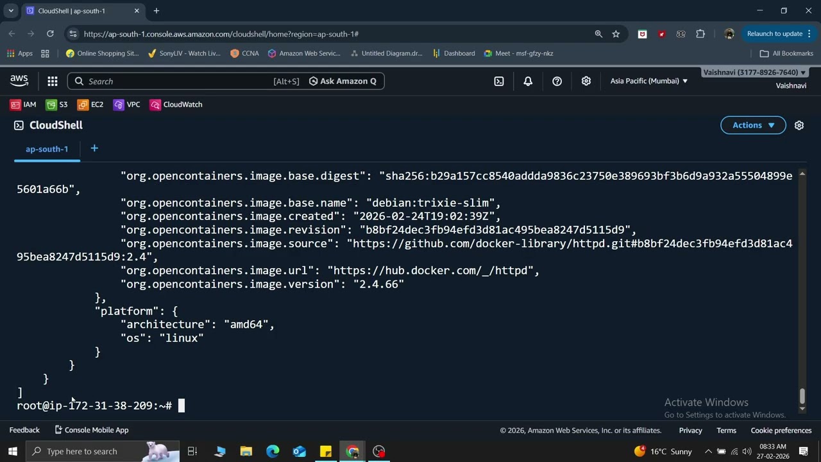
Task: Open Chrome tab search dropdown
Action: 11,11
